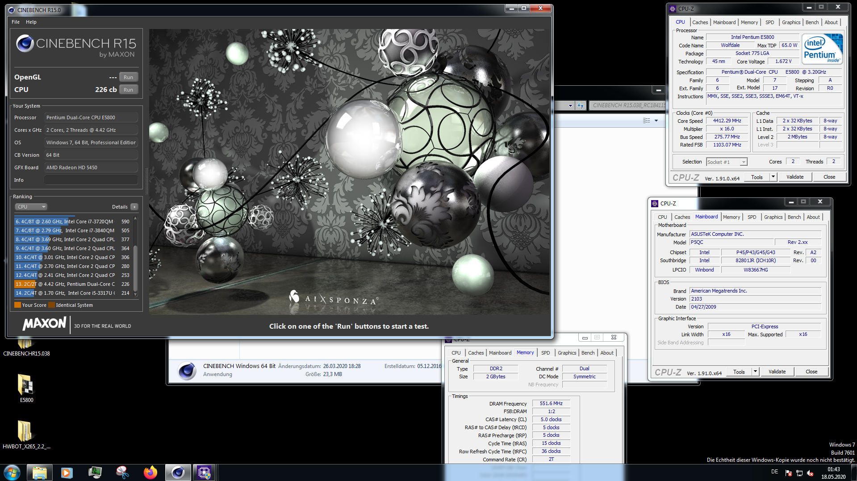Click Validate in Mainboard CPU-Z window
Image resolution: width=857 pixels, height=481 pixels.
point(777,372)
